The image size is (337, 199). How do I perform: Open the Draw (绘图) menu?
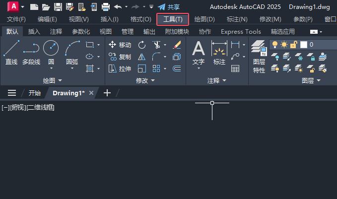click(x=204, y=19)
